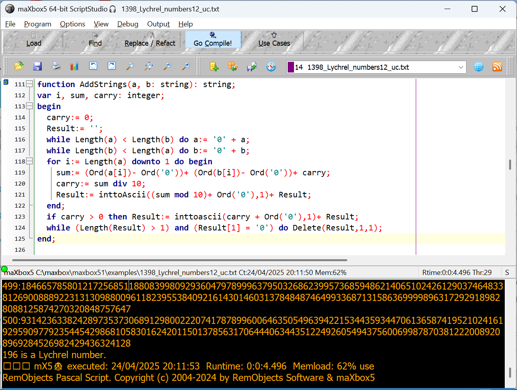517x390 pixels.
Task: Click mX5 executed runtime output line
Action: pos(189,366)
